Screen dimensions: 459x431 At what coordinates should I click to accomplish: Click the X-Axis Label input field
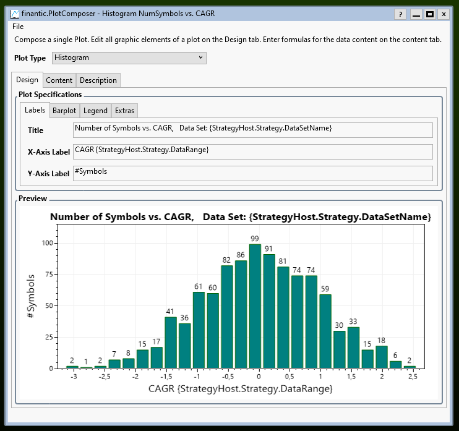click(x=252, y=151)
